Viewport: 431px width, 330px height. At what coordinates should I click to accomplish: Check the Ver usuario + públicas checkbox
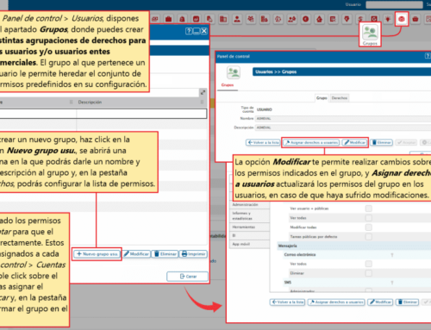(369, 209)
